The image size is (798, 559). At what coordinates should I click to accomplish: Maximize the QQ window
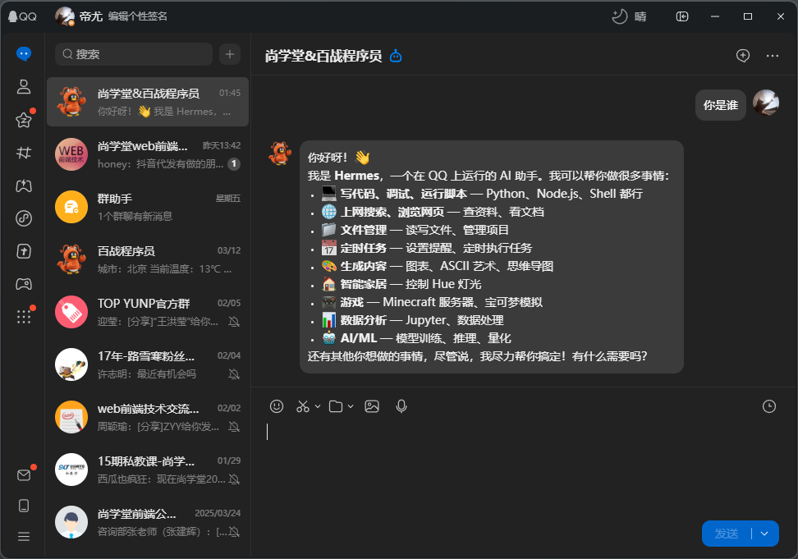click(748, 16)
